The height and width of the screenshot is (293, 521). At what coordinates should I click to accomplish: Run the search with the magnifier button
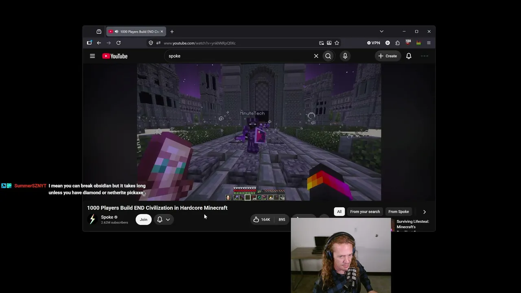328,56
